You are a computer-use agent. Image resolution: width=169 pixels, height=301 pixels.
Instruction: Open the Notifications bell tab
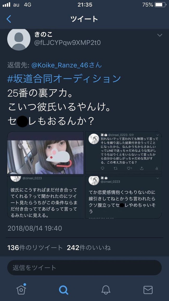(106, 290)
